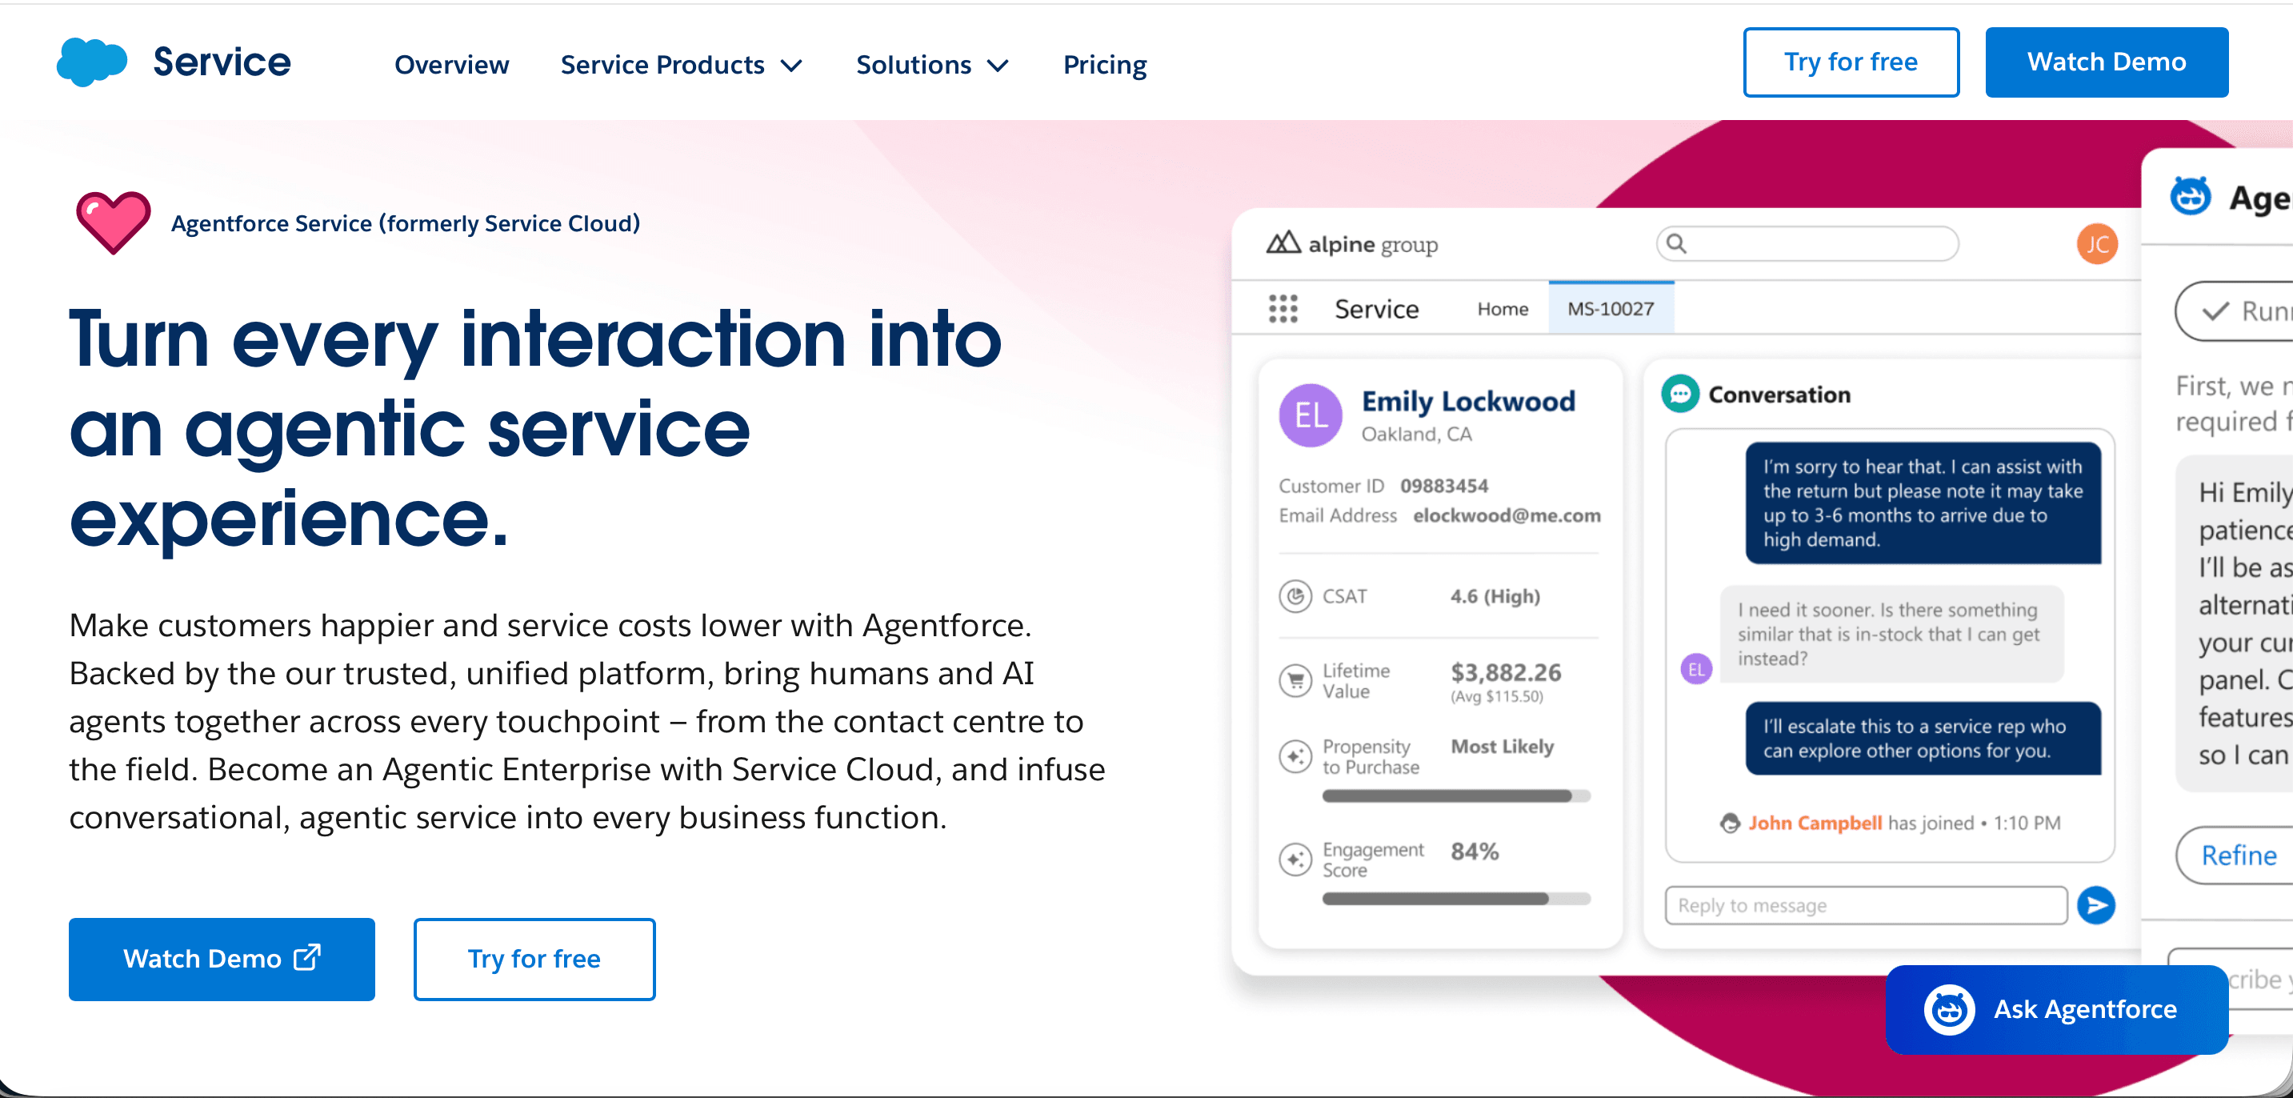Screen dimensions: 2293x1098
Task: Click the $3,882.26 lifetime value
Action: point(1505,671)
